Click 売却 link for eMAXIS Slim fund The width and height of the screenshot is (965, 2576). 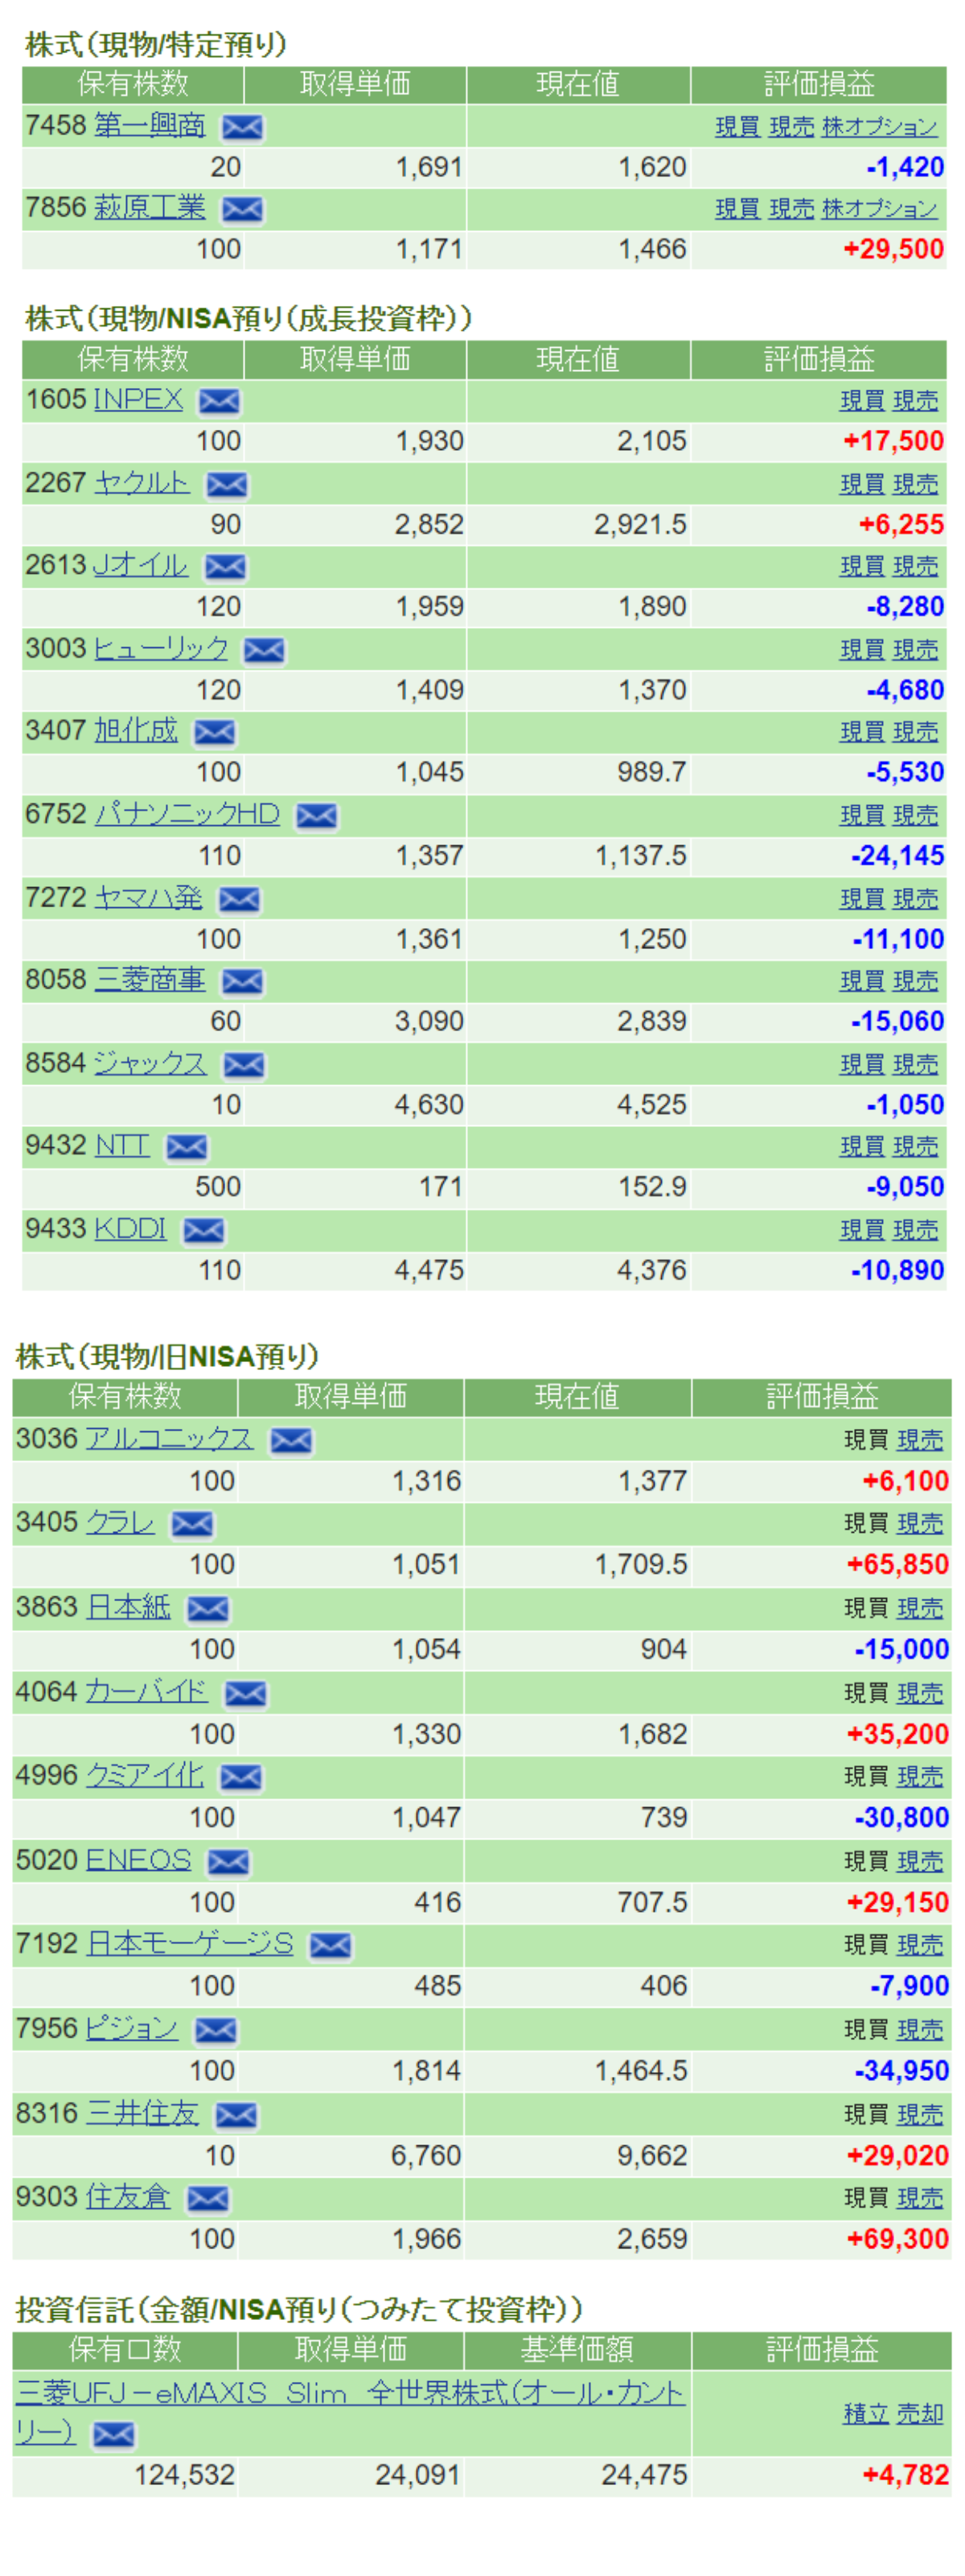(919, 2414)
